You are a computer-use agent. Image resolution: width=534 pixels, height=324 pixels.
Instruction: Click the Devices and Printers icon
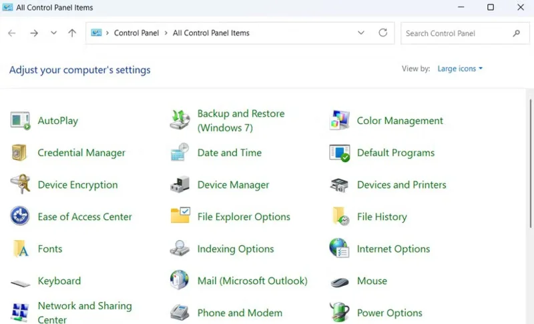pos(340,185)
